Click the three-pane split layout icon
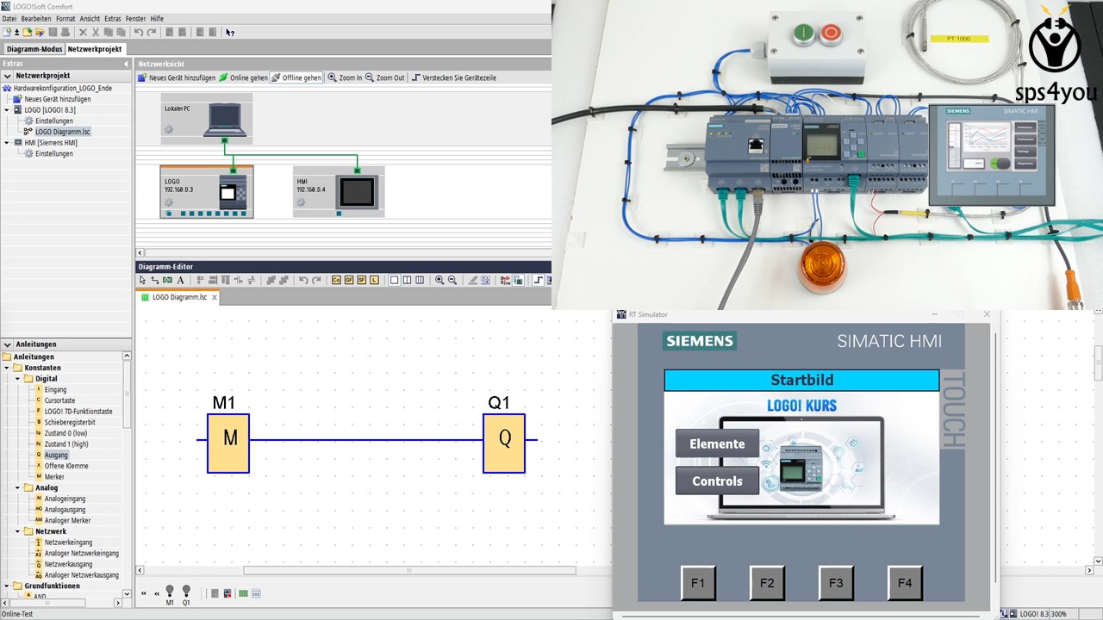Screen dimensions: 1103x620 [420, 280]
